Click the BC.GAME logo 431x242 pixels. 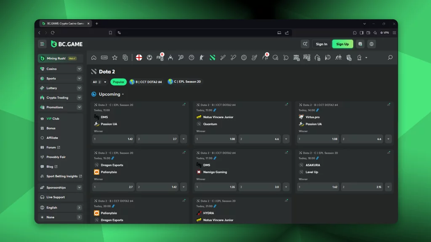click(x=67, y=44)
